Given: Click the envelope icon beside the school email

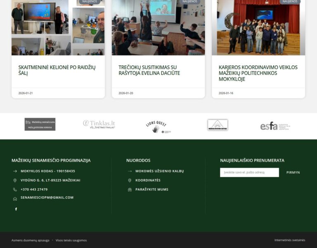Looking at the screenshot, I should (x=15, y=198).
